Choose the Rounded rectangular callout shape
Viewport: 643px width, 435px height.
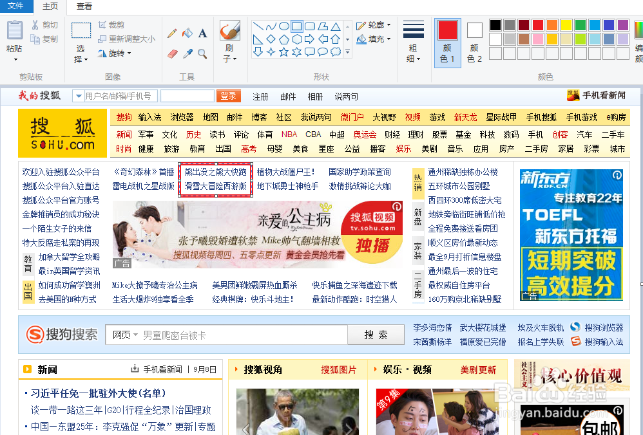tap(310, 51)
